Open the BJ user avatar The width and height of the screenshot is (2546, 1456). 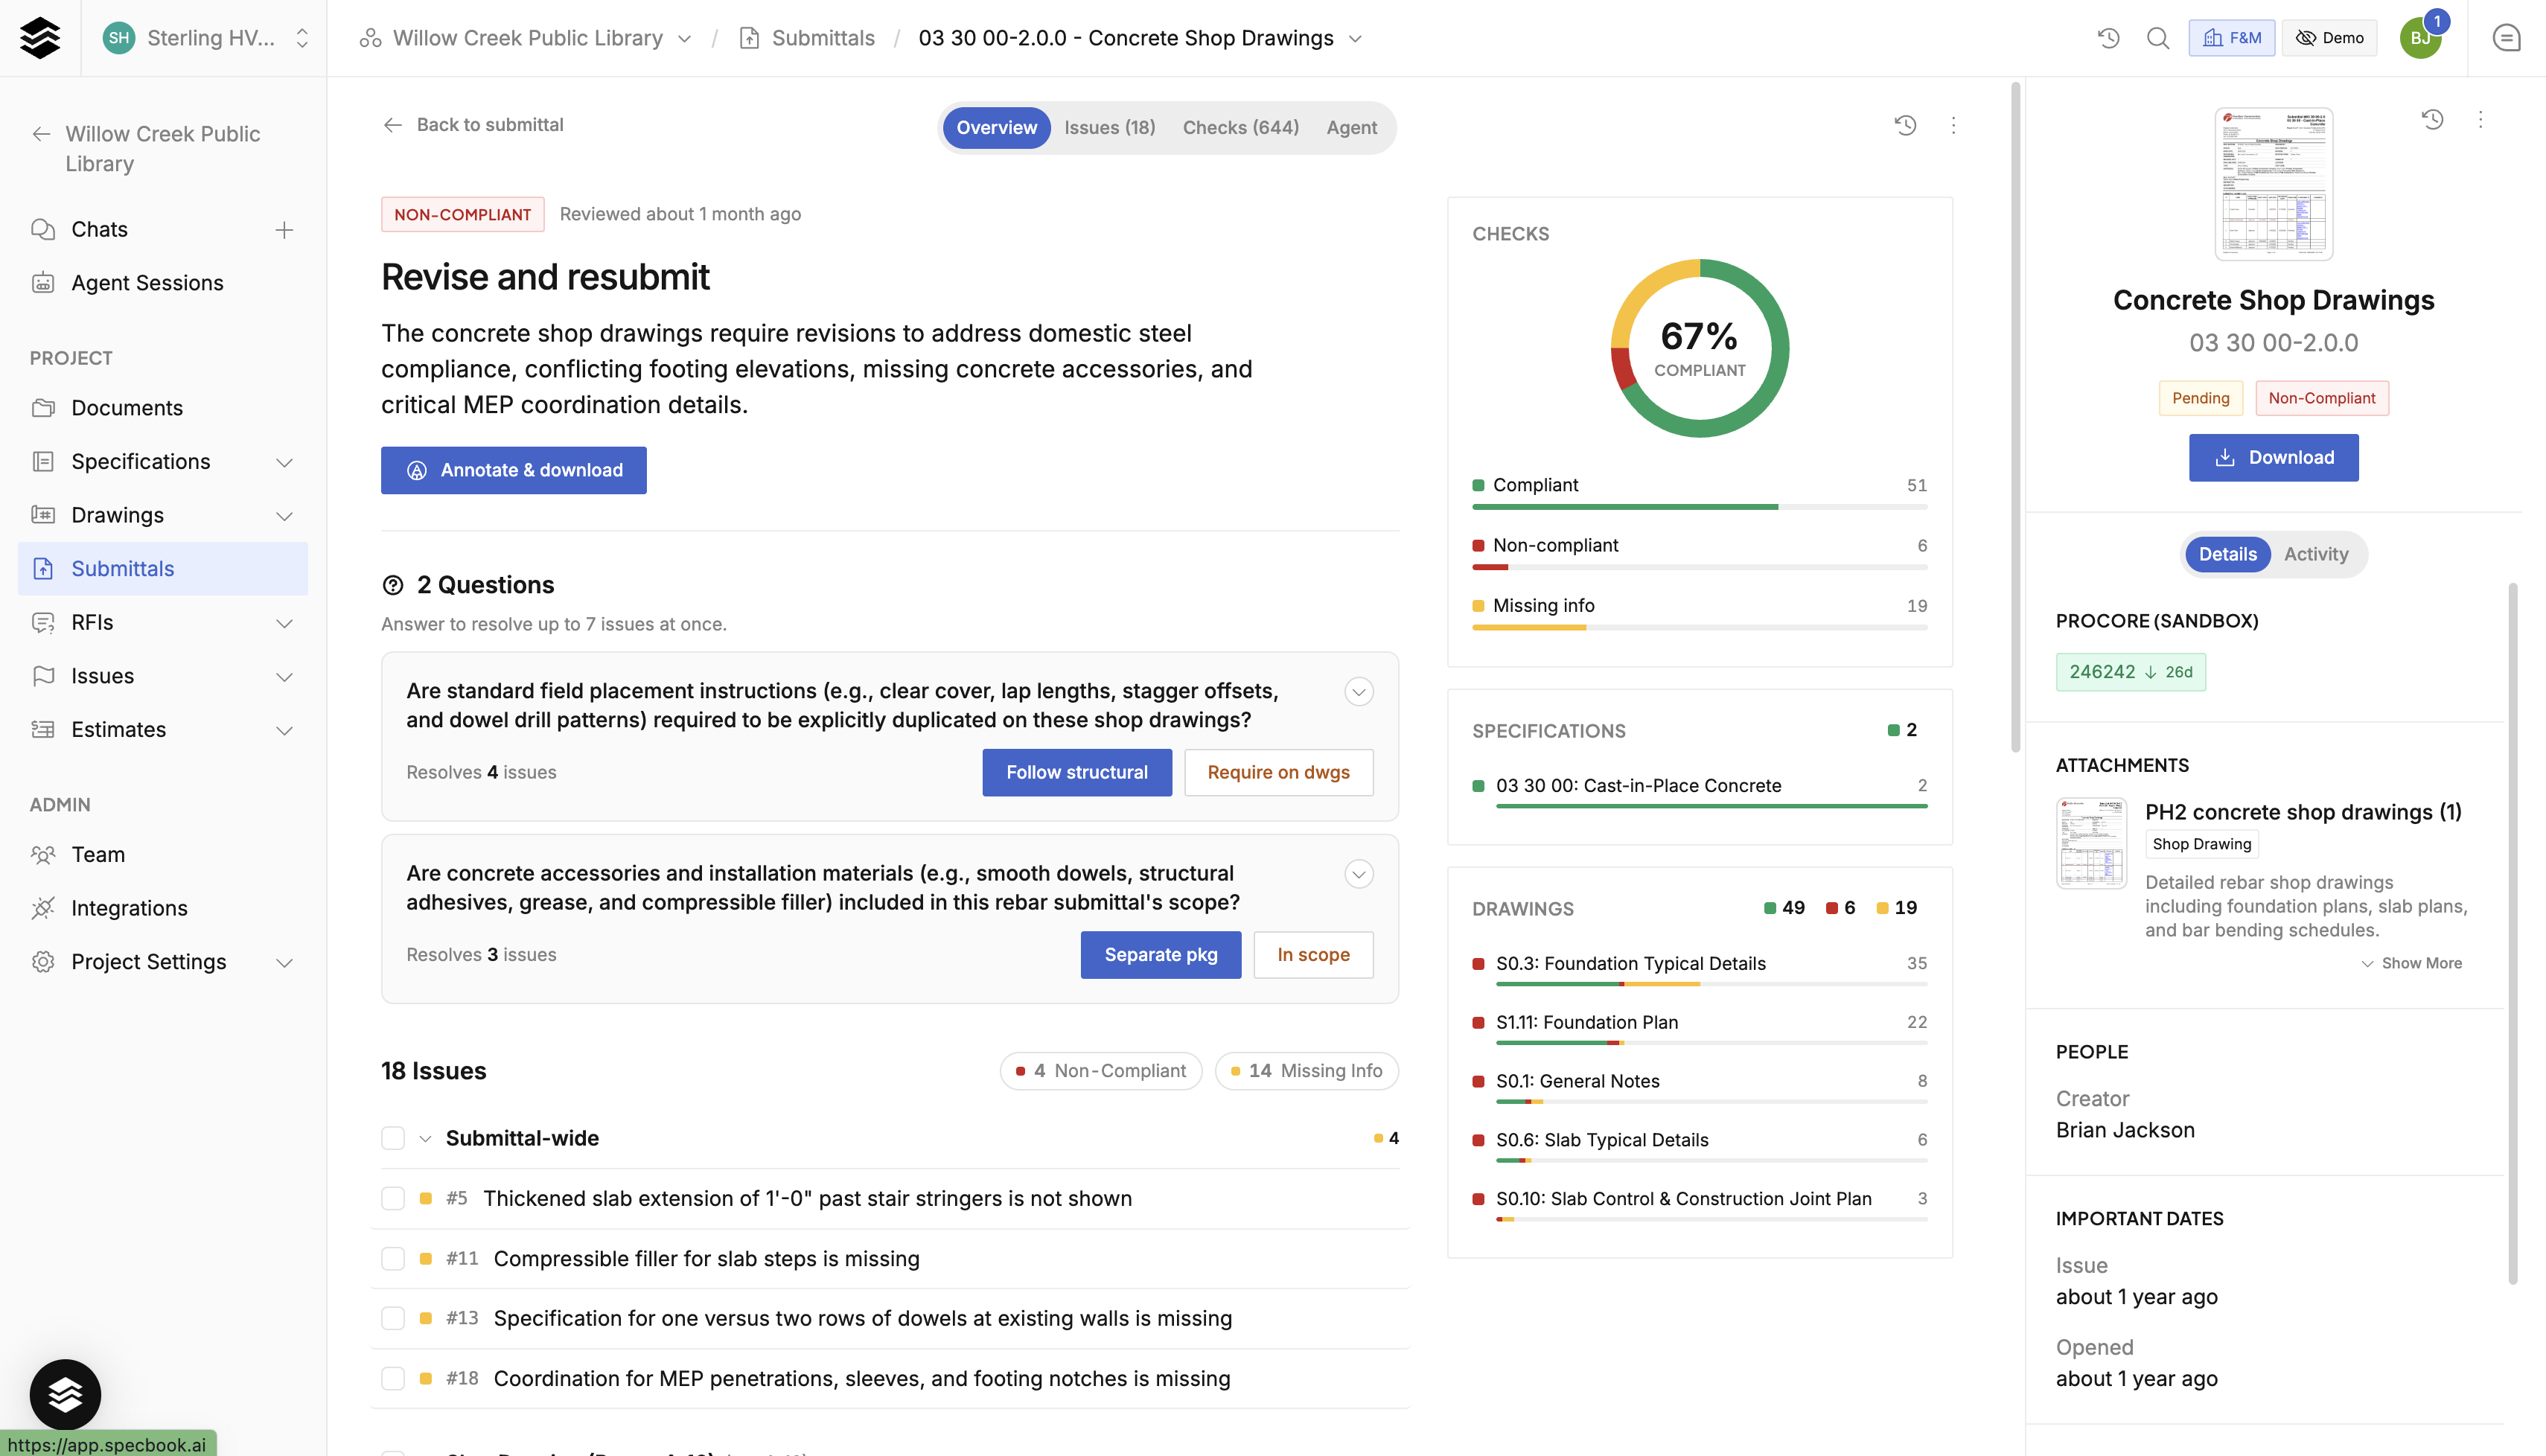[x=2420, y=38]
